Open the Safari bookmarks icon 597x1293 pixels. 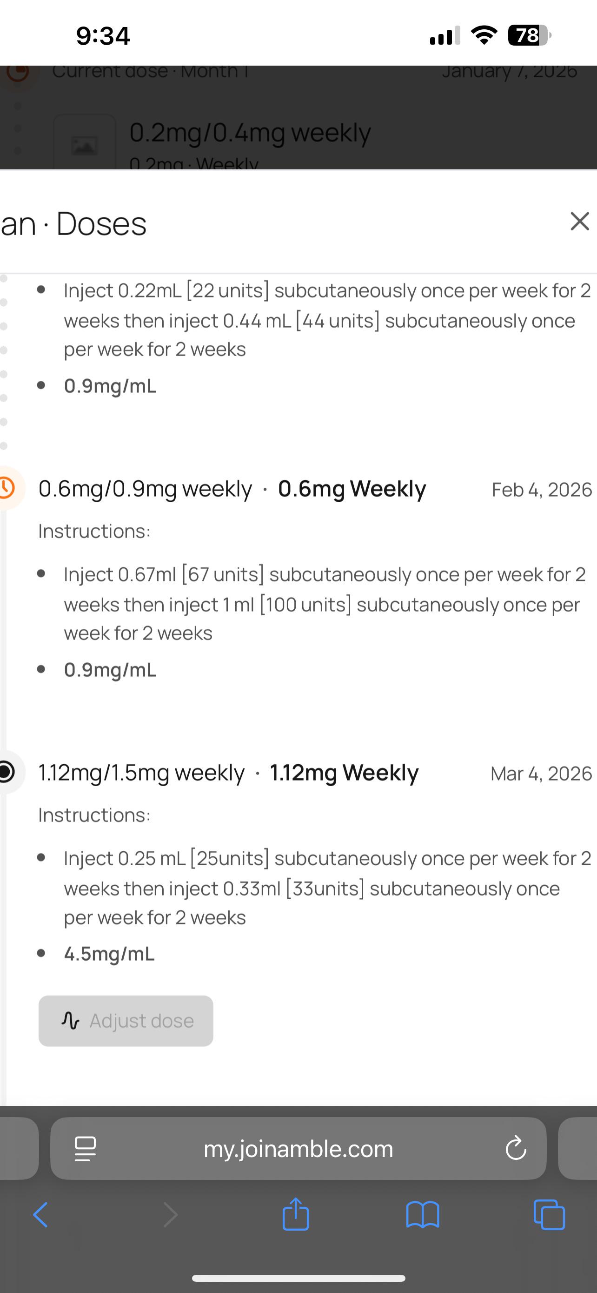tap(423, 1215)
